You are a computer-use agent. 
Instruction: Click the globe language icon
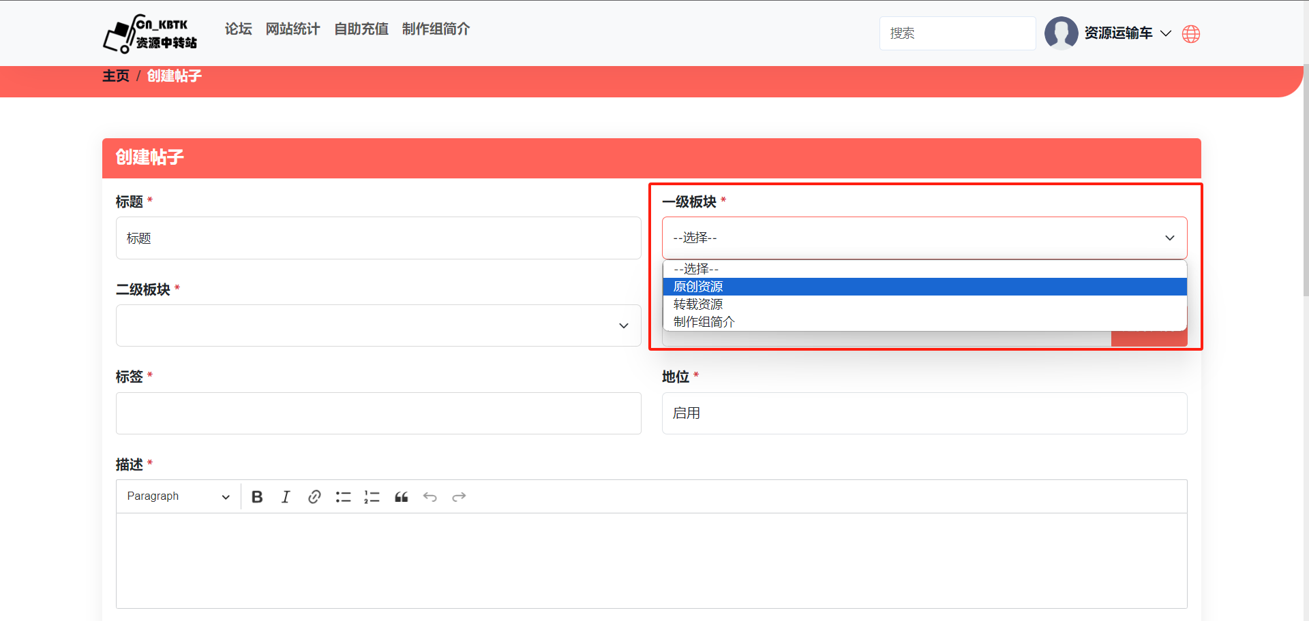tap(1191, 34)
